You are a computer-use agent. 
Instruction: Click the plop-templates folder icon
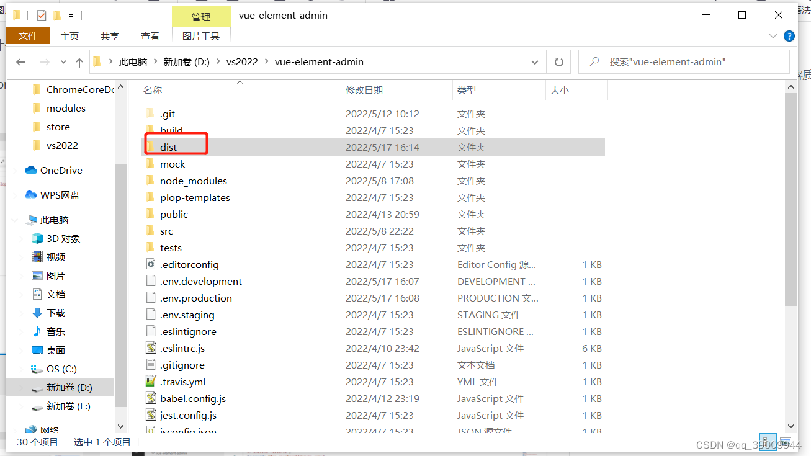tap(150, 197)
